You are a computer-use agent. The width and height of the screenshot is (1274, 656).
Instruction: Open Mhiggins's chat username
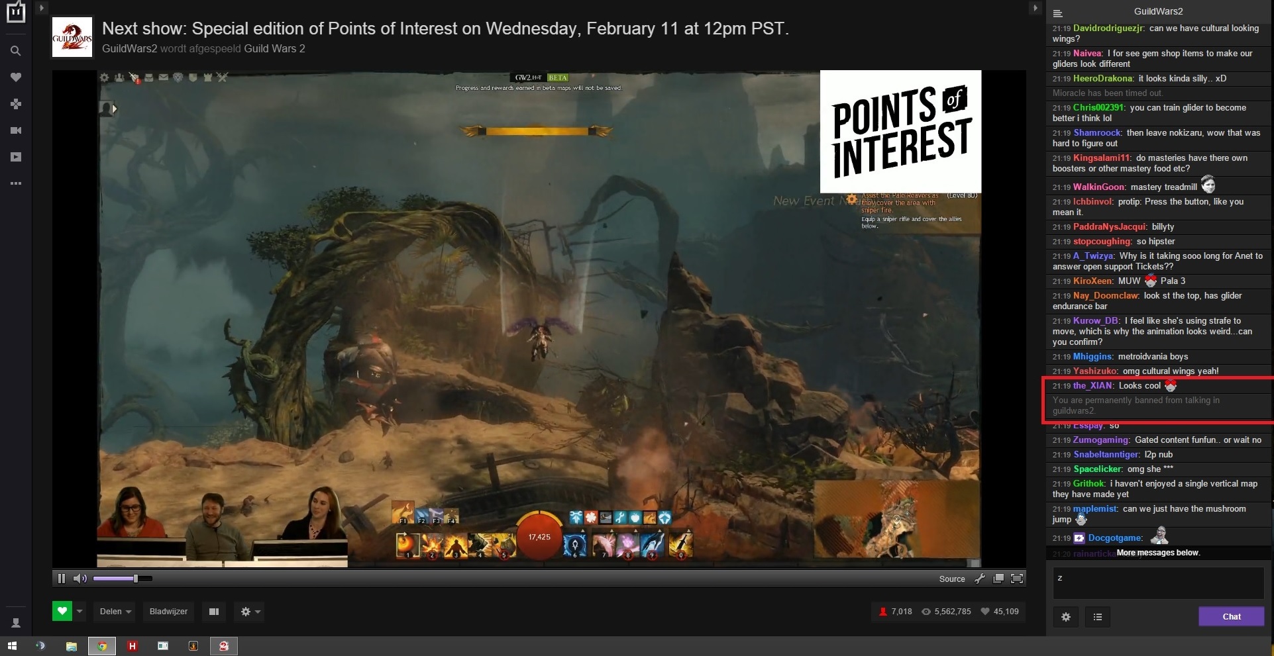(x=1092, y=357)
